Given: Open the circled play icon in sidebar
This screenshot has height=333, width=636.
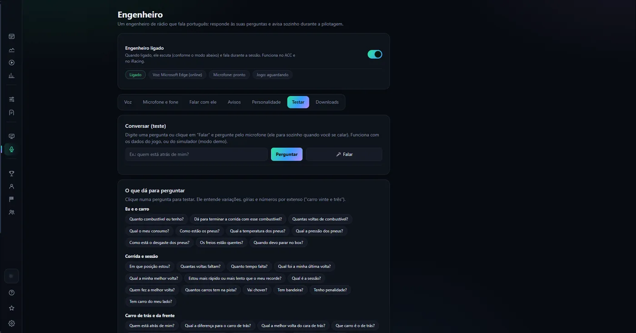Looking at the screenshot, I should coord(11,63).
